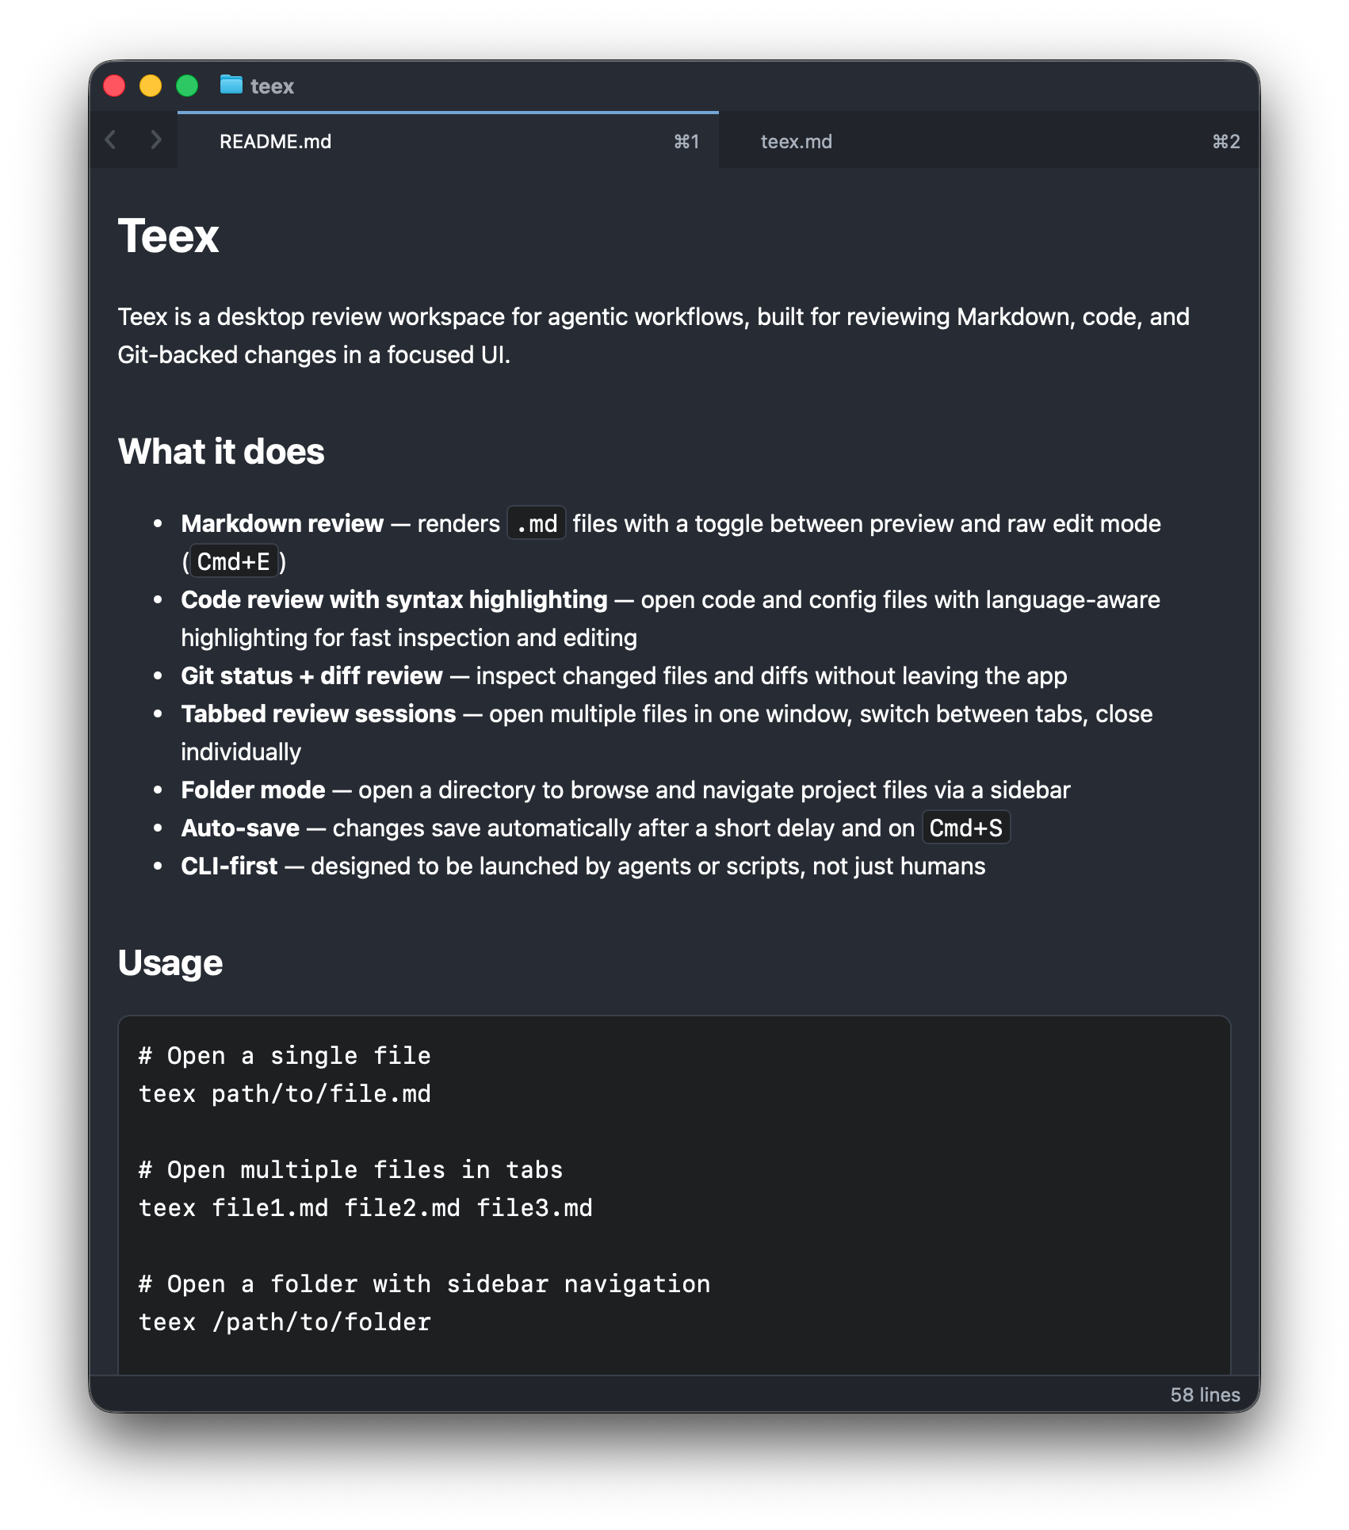Click the "Cmd+E" inline code snippet
This screenshot has width=1349, height=1530.
point(234,561)
